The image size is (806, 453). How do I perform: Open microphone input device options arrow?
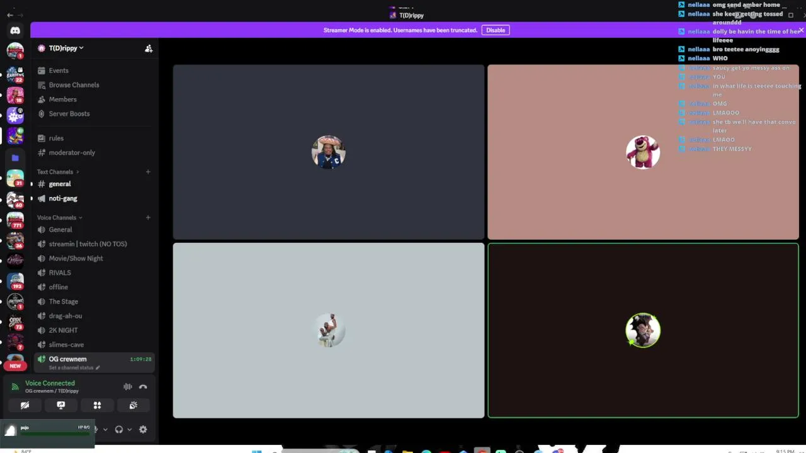(x=105, y=430)
